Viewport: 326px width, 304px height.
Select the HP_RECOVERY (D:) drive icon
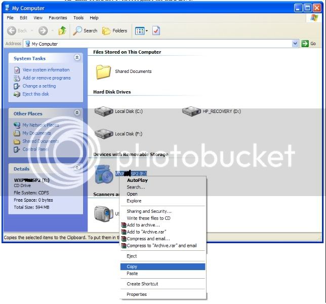[x=191, y=111]
